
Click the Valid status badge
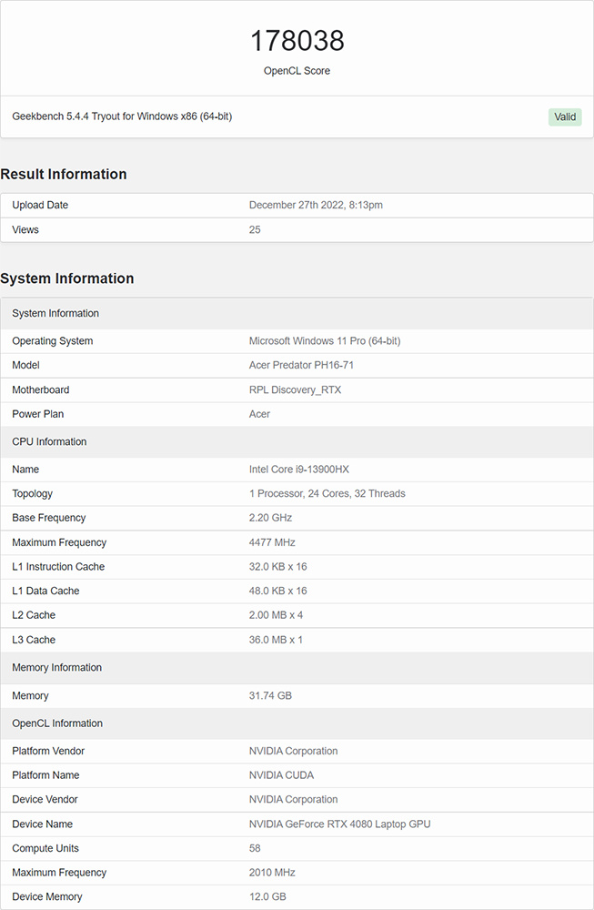click(x=565, y=116)
